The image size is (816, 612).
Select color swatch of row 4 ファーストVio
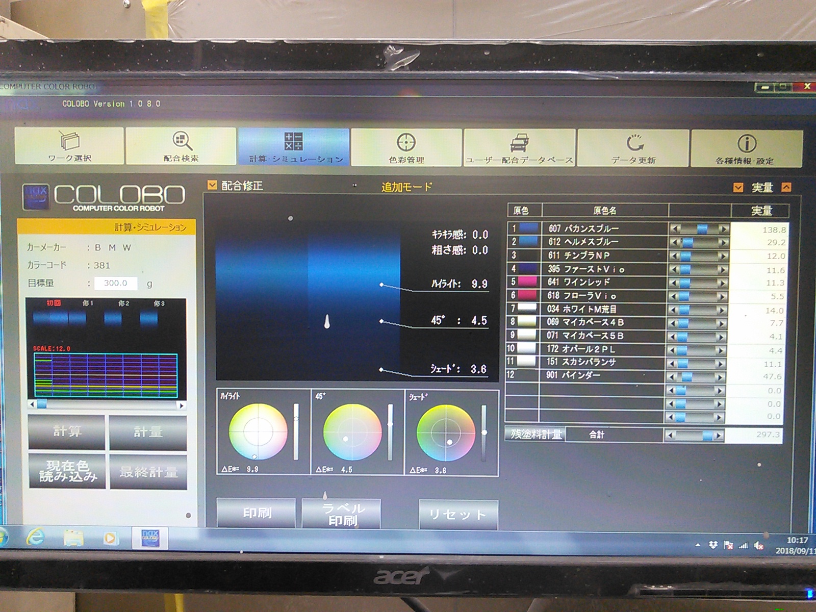click(528, 268)
